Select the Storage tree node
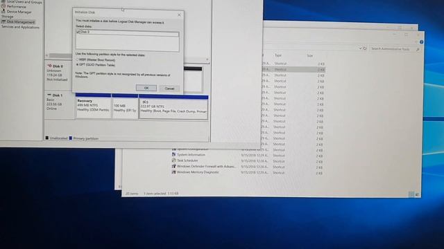Viewport: 444px width, 249px height. 8,17
